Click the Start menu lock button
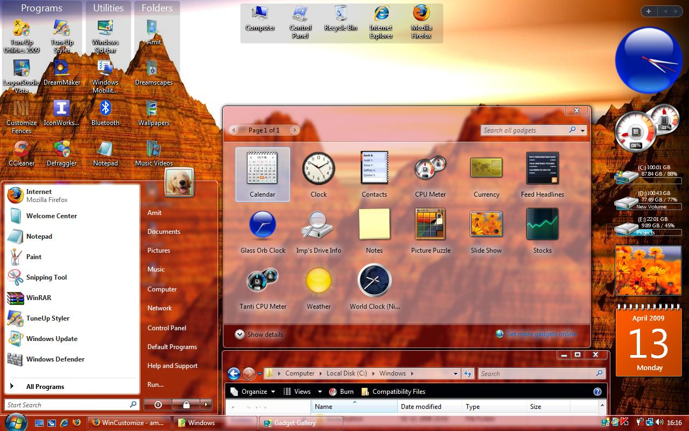Screen dimensions: 689x431 point(186,404)
